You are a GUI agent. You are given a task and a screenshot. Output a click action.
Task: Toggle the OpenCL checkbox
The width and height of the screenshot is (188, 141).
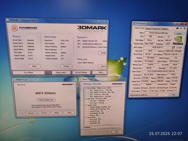[142, 88]
